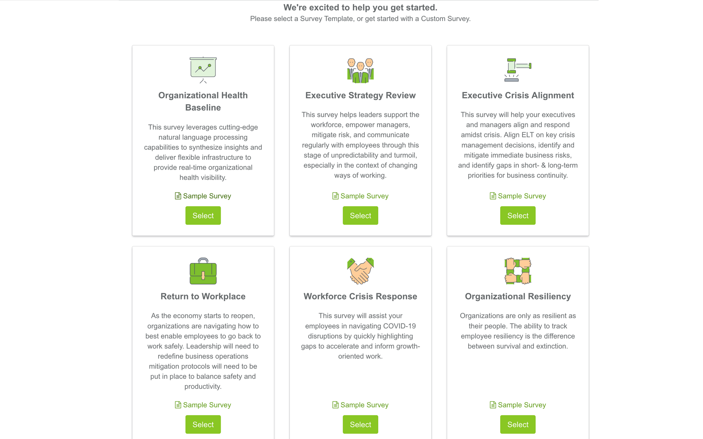Click the three-people icon on Executive Strategy Review
This screenshot has width=703, height=439.
pyautogui.click(x=360, y=70)
